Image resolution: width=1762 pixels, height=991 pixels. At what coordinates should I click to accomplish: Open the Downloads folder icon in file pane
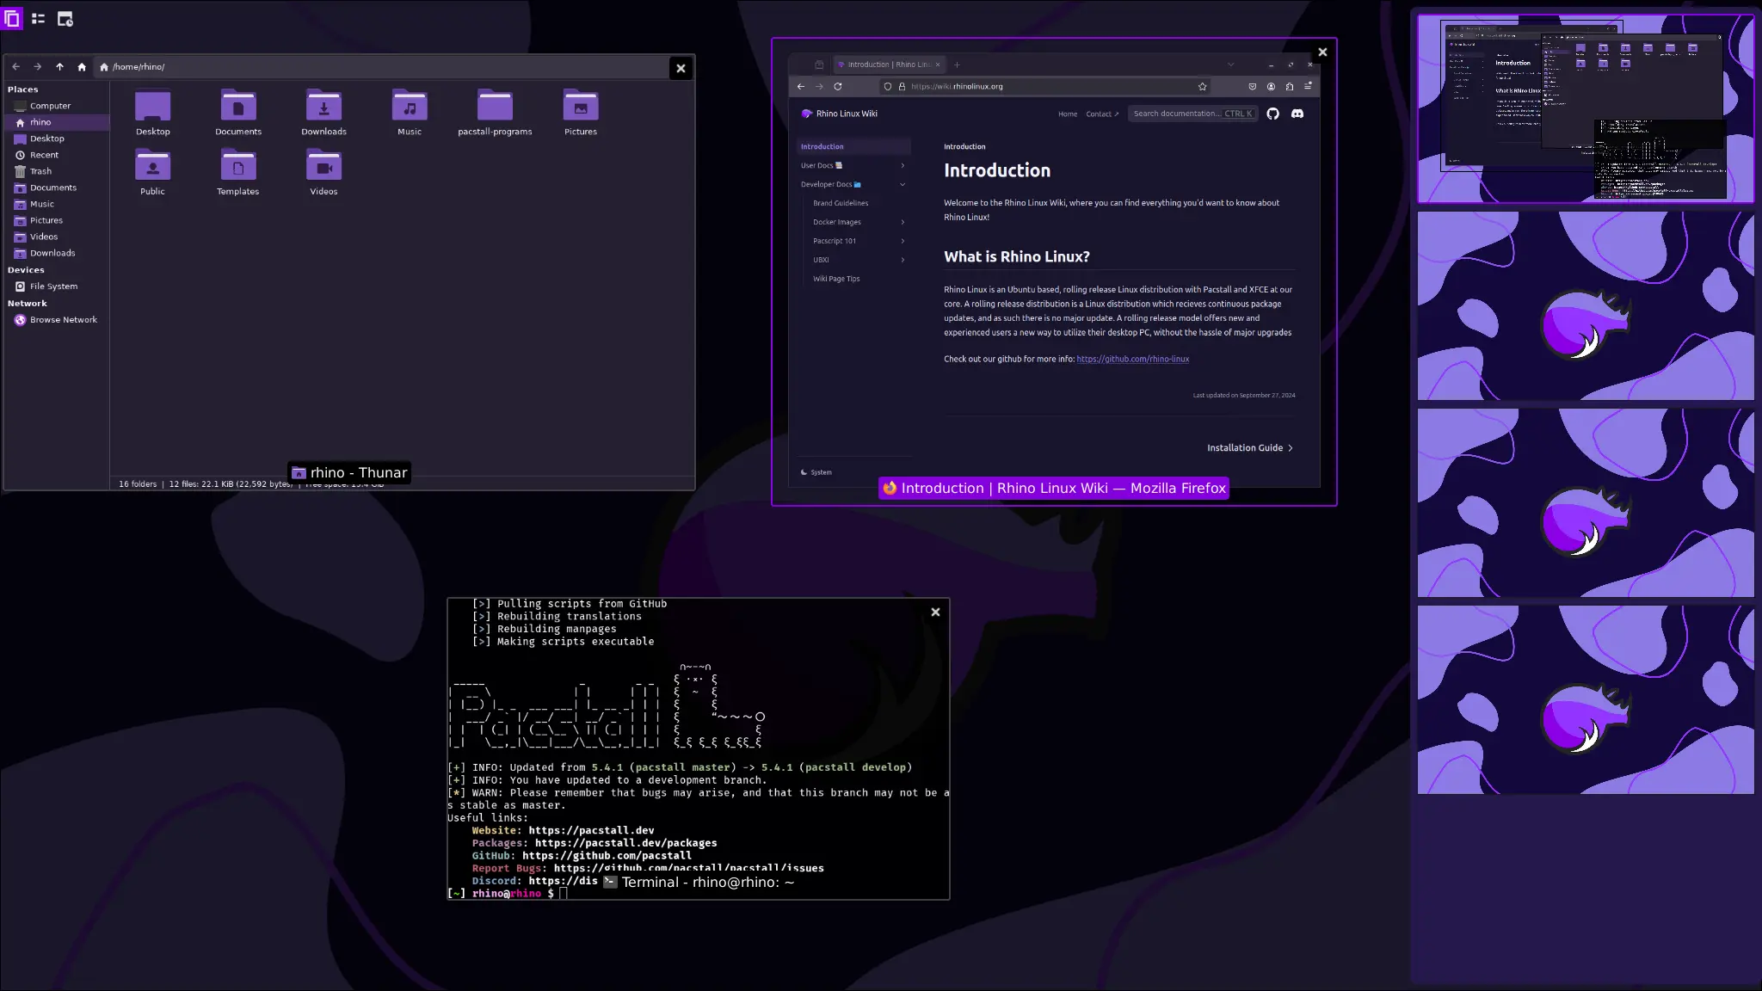tap(323, 112)
